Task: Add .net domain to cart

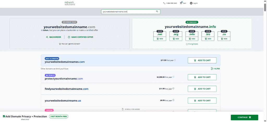Action: click(160, 39)
